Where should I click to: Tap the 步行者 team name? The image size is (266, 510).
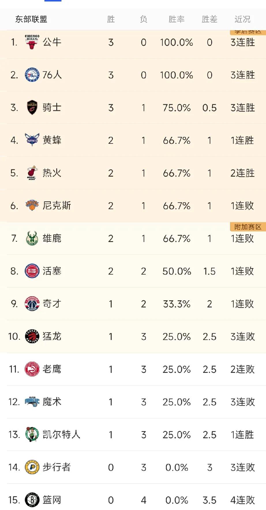(57, 467)
